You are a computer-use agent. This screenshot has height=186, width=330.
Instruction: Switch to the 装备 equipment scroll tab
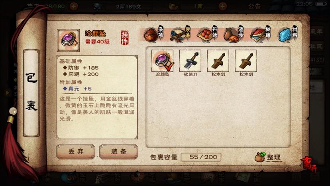[181, 34]
